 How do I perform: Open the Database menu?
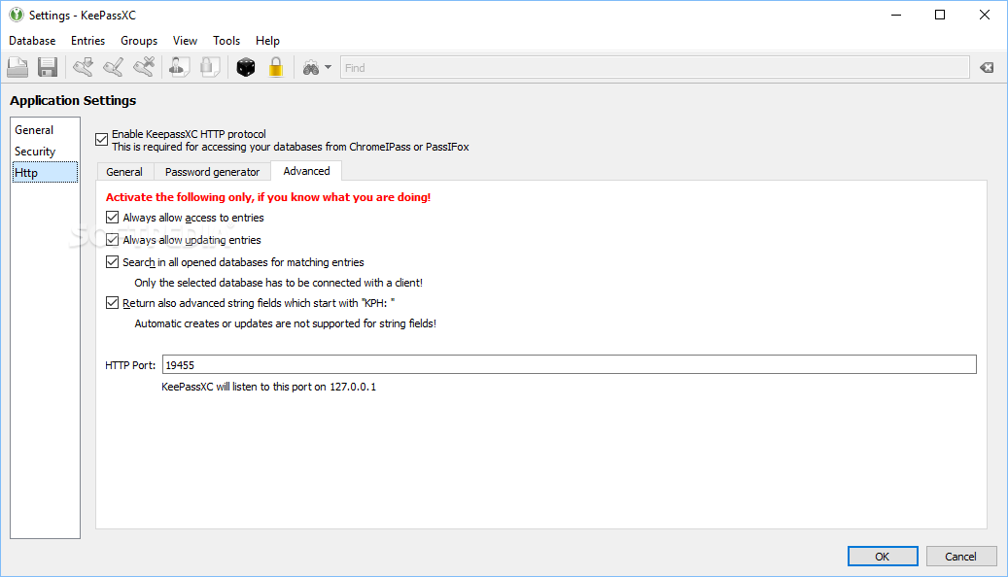point(32,41)
